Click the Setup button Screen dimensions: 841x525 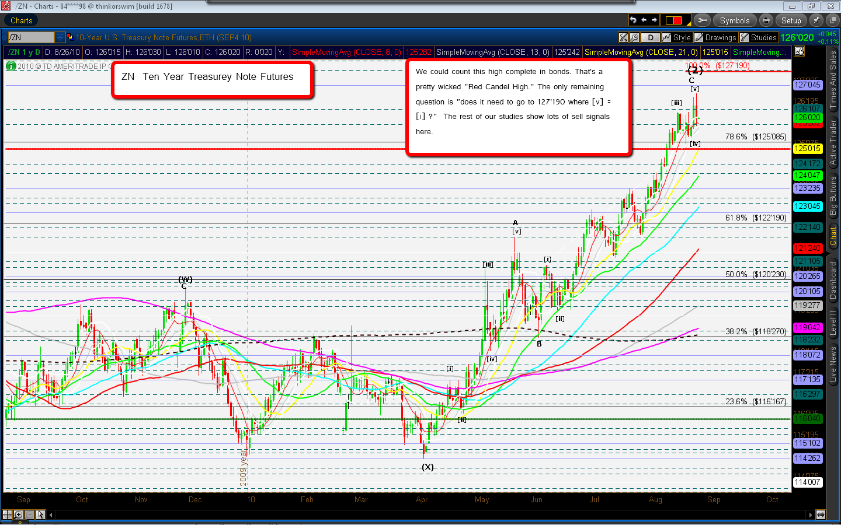click(x=791, y=20)
